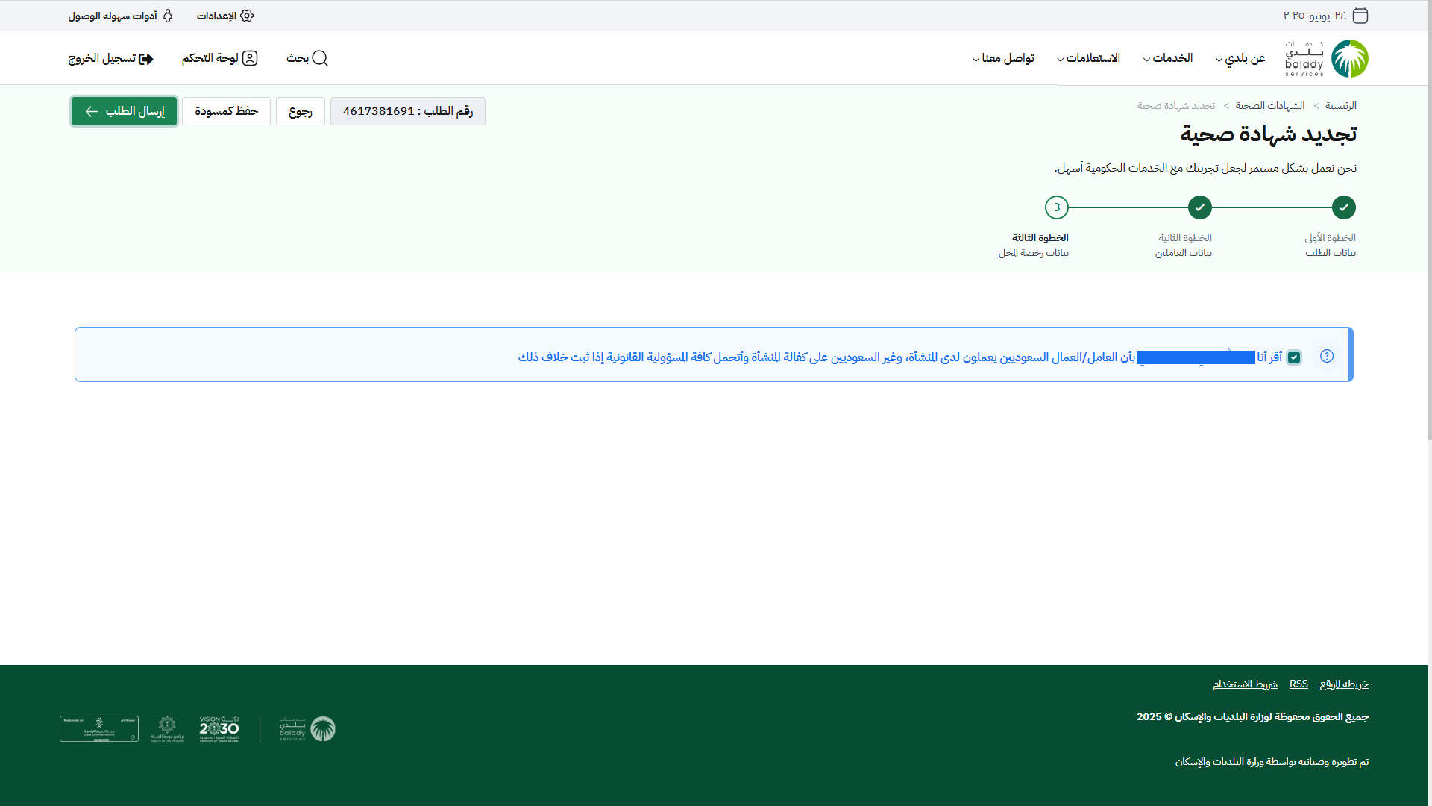Image resolution: width=1432 pixels, height=806 pixels.
Task: Toggle the declaration acknowledgment checkbox
Action: tap(1294, 357)
